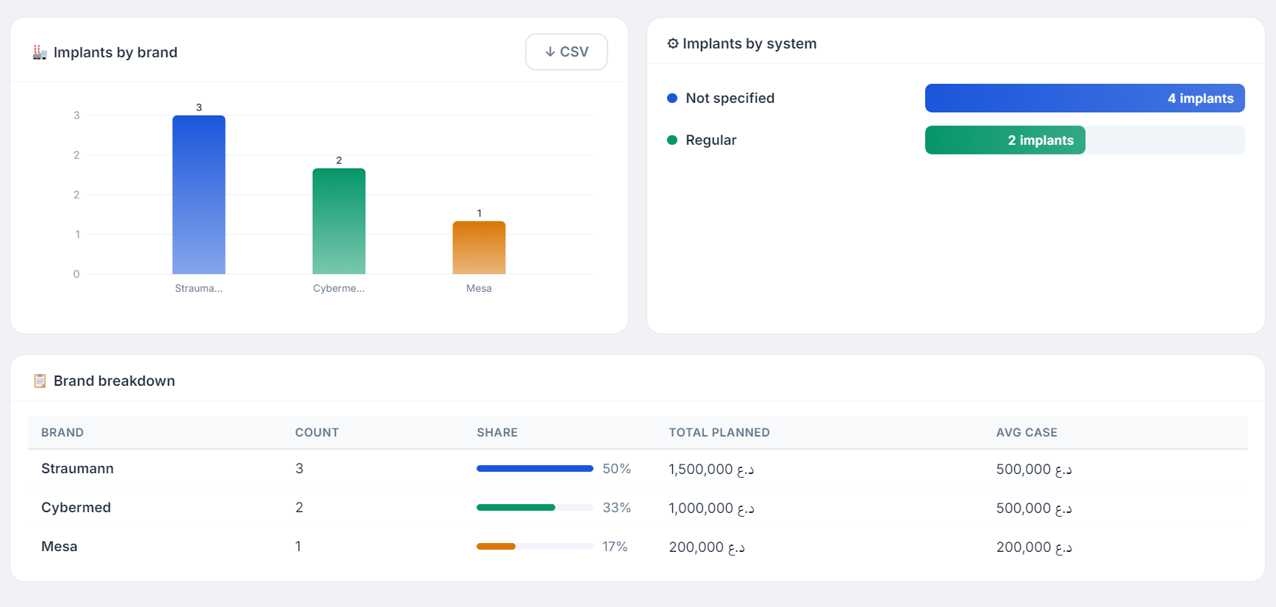Click the Cybermed 33% share bar
1276x607 pixels.
[x=535, y=508]
